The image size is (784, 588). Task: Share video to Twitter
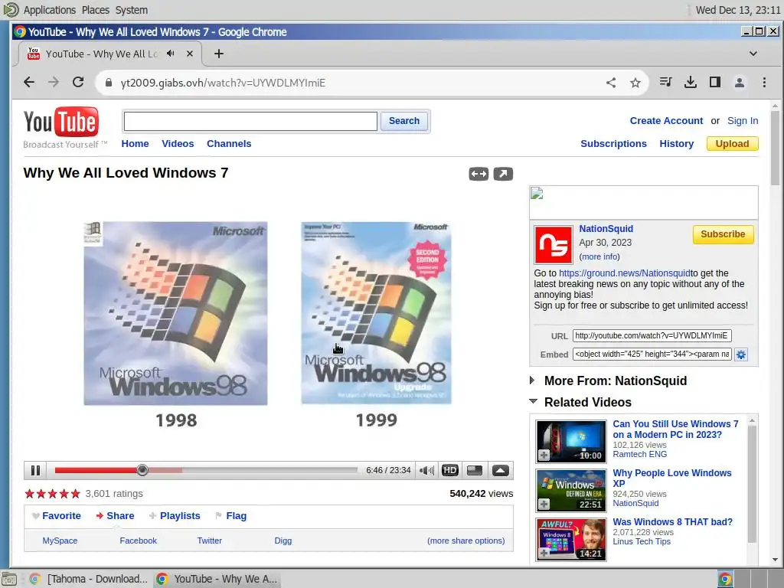coord(210,541)
